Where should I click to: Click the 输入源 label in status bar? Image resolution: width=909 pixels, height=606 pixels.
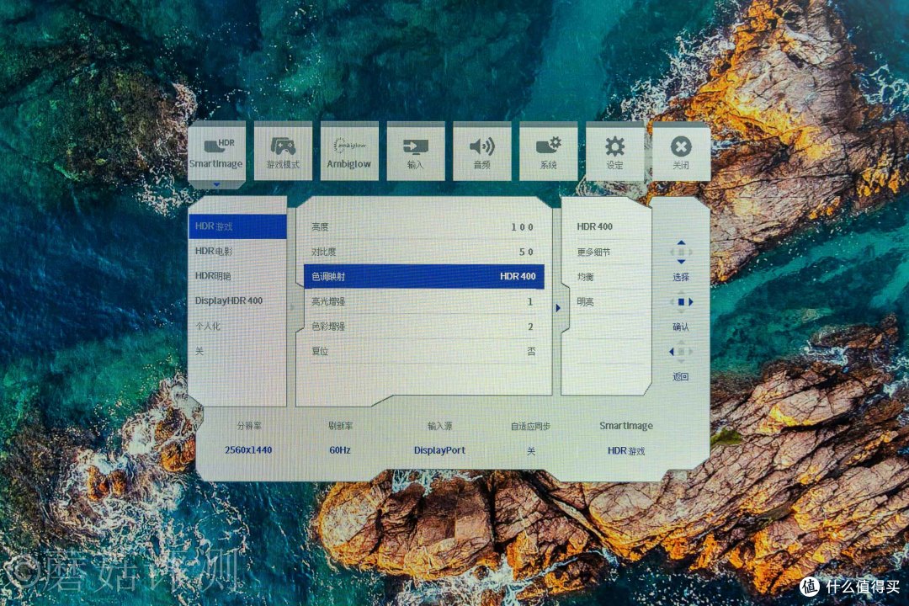coord(440,426)
